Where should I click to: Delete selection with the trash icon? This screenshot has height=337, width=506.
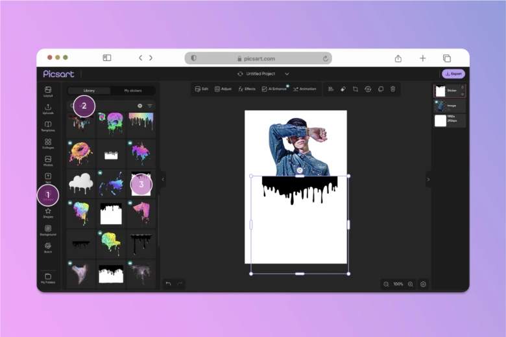pyautogui.click(x=392, y=89)
